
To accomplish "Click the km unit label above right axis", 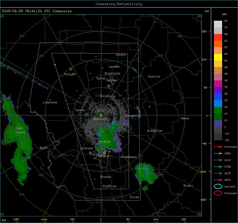I will [x=207, y=11].
